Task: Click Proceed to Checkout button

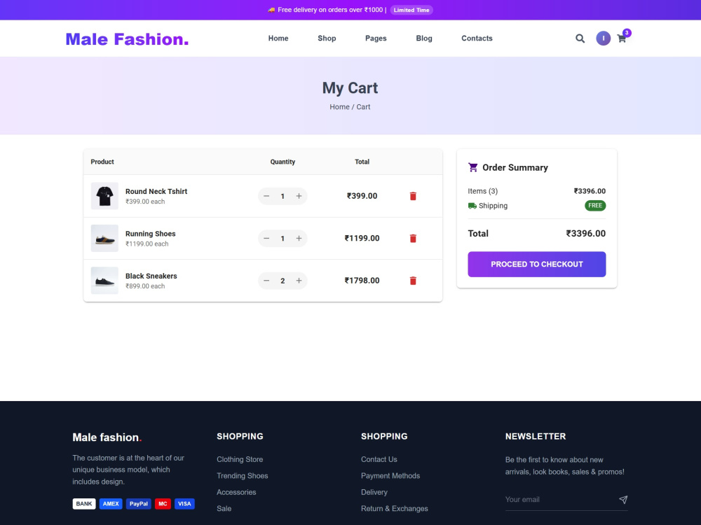Action: (536, 265)
